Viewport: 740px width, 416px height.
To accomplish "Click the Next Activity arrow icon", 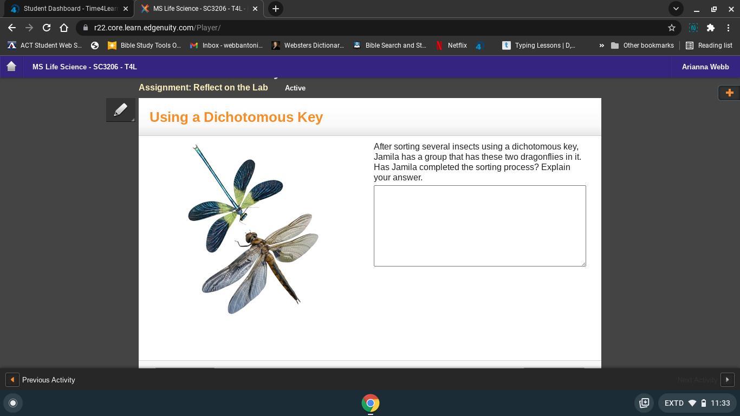I will (728, 380).
